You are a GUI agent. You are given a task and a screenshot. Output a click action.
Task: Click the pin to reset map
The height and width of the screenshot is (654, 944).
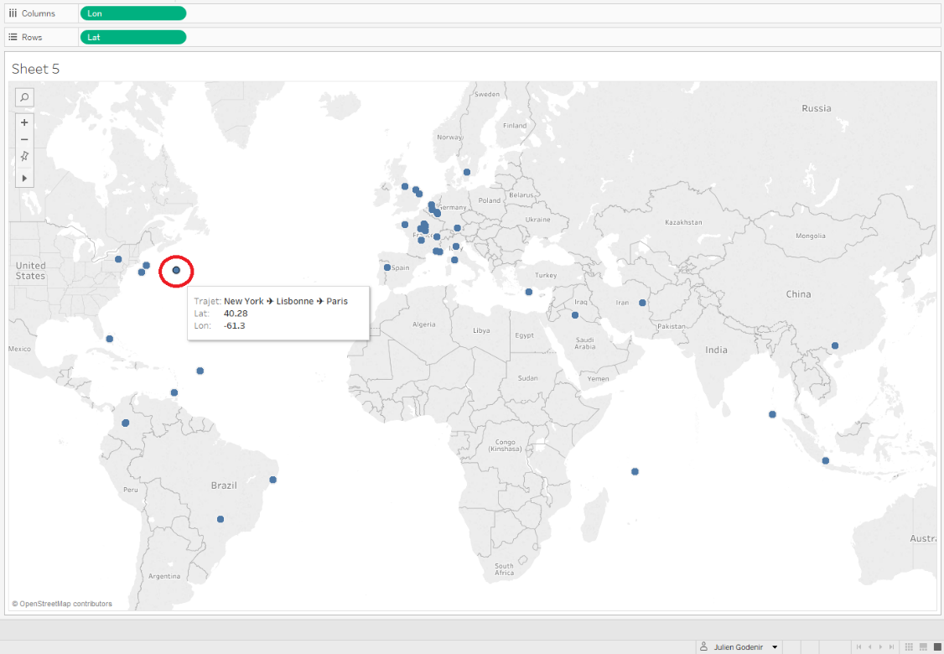24,157
